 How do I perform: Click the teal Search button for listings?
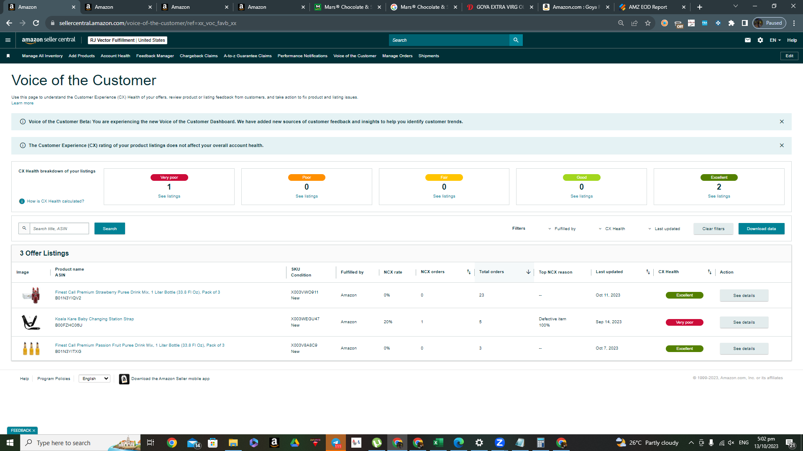click(110, 229)
